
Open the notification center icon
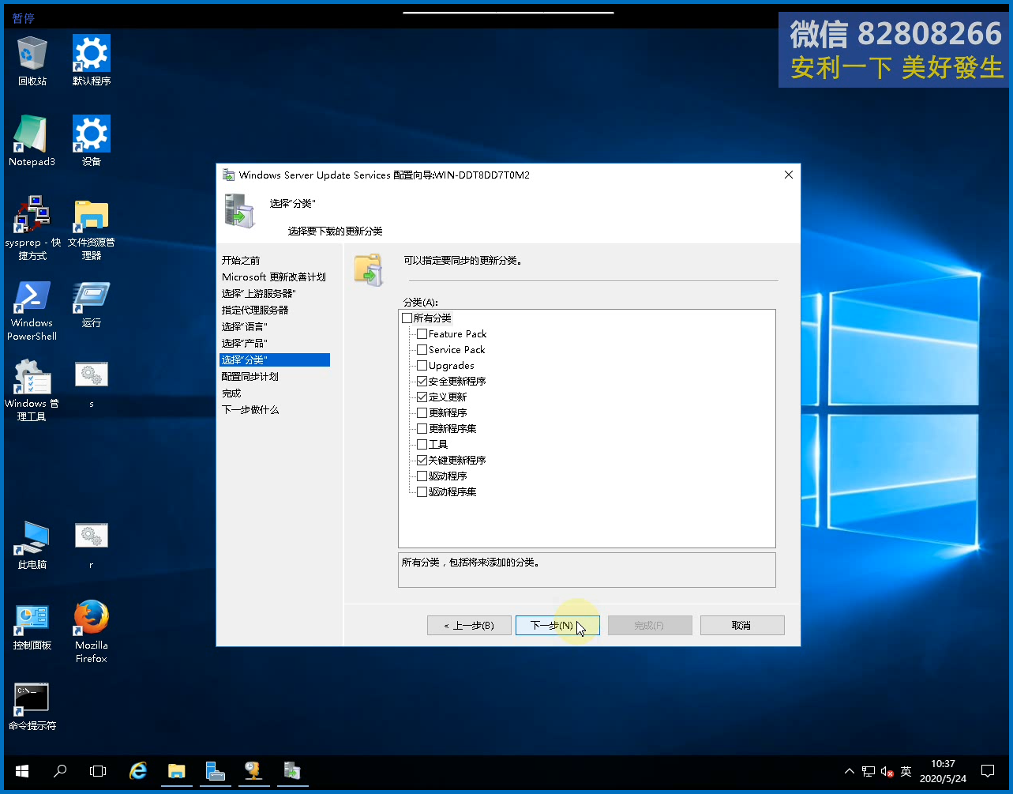(988, 771)
